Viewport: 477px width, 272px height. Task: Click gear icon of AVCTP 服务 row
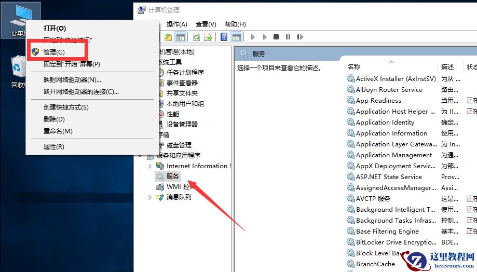351,199
